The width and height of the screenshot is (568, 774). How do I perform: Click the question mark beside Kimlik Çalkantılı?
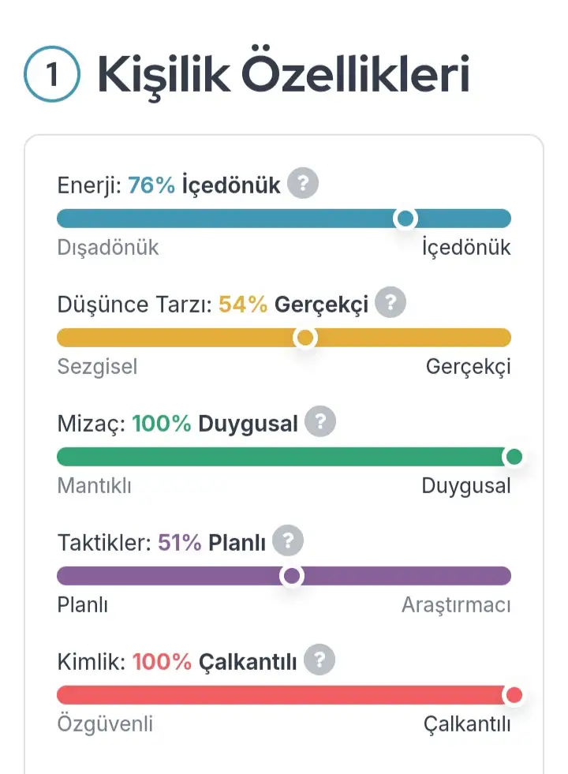click(x=319, y=660)
